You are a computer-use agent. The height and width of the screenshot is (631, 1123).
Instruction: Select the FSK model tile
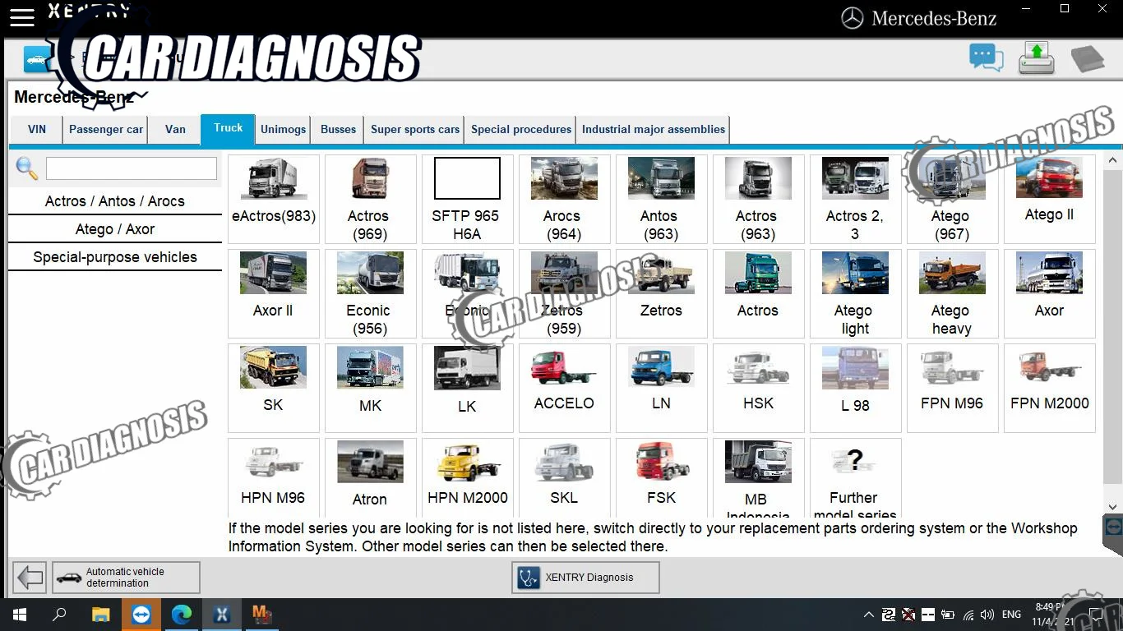click(x=662, y=478)
